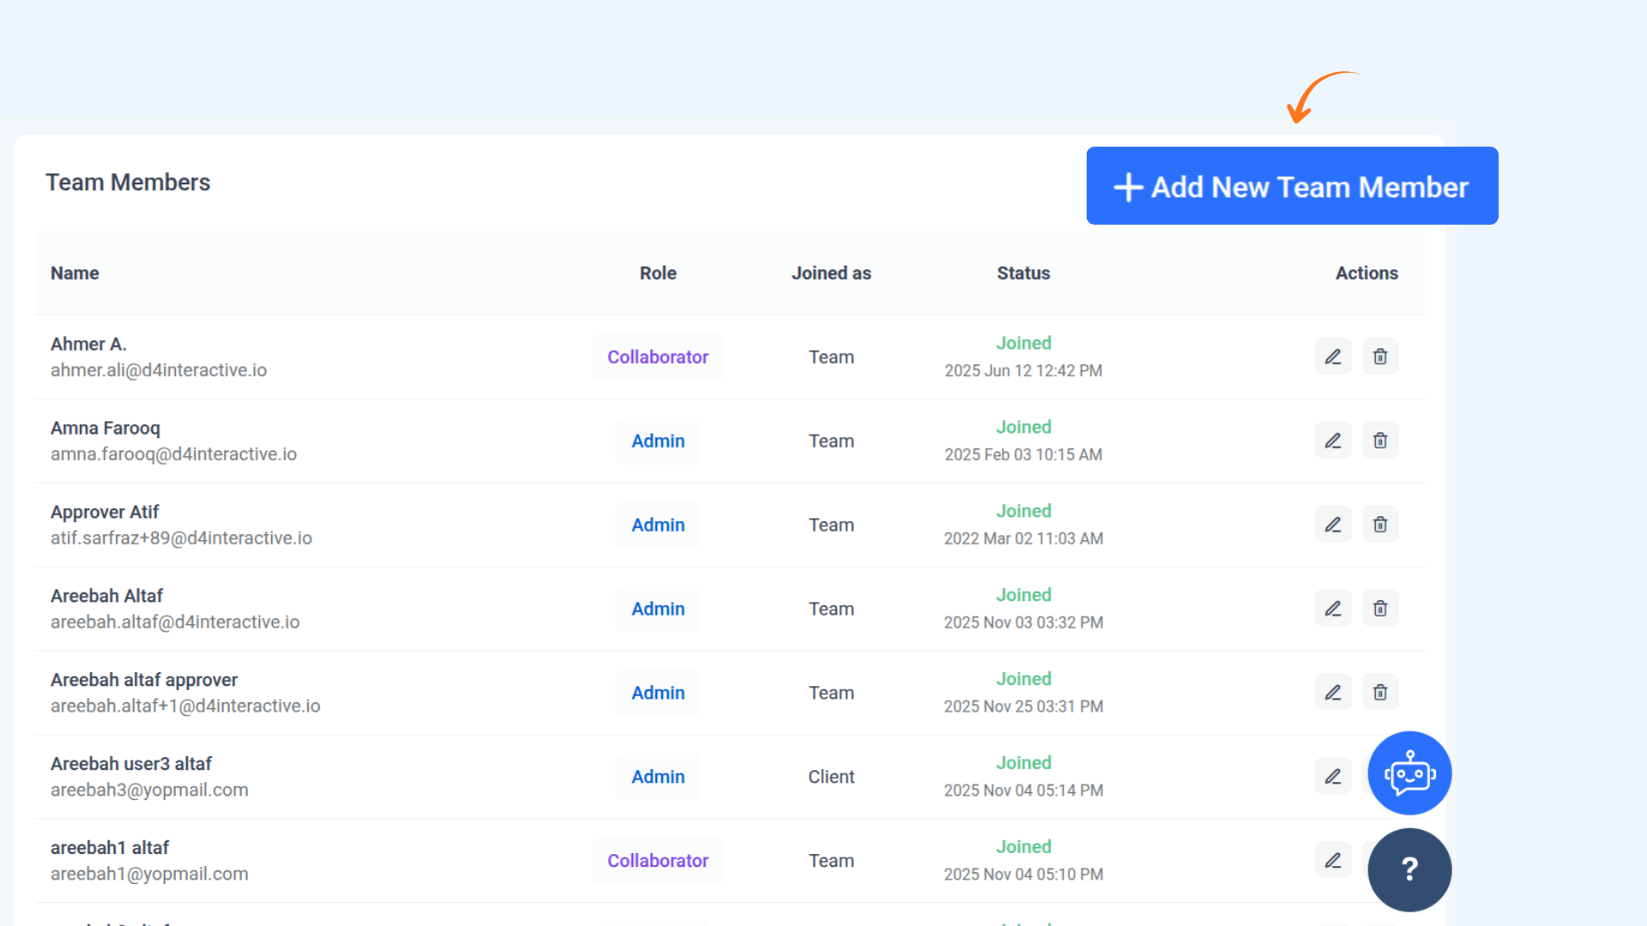The image size is (1647, 926).
Task: Click Admin badge for Areebah altaf approver
Action: (658, 693)
